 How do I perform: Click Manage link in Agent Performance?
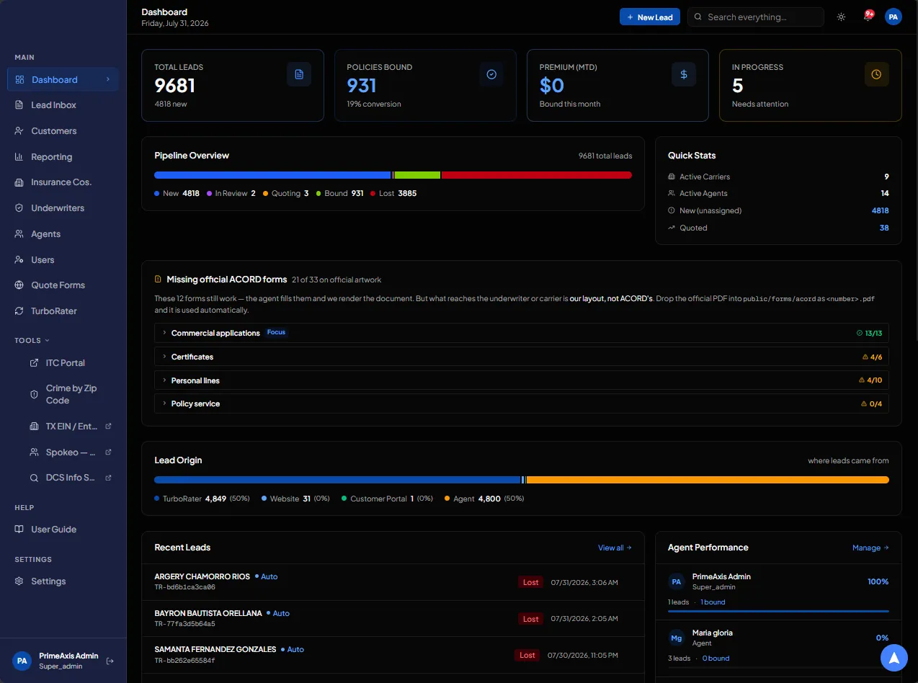(x=870, y=548)
